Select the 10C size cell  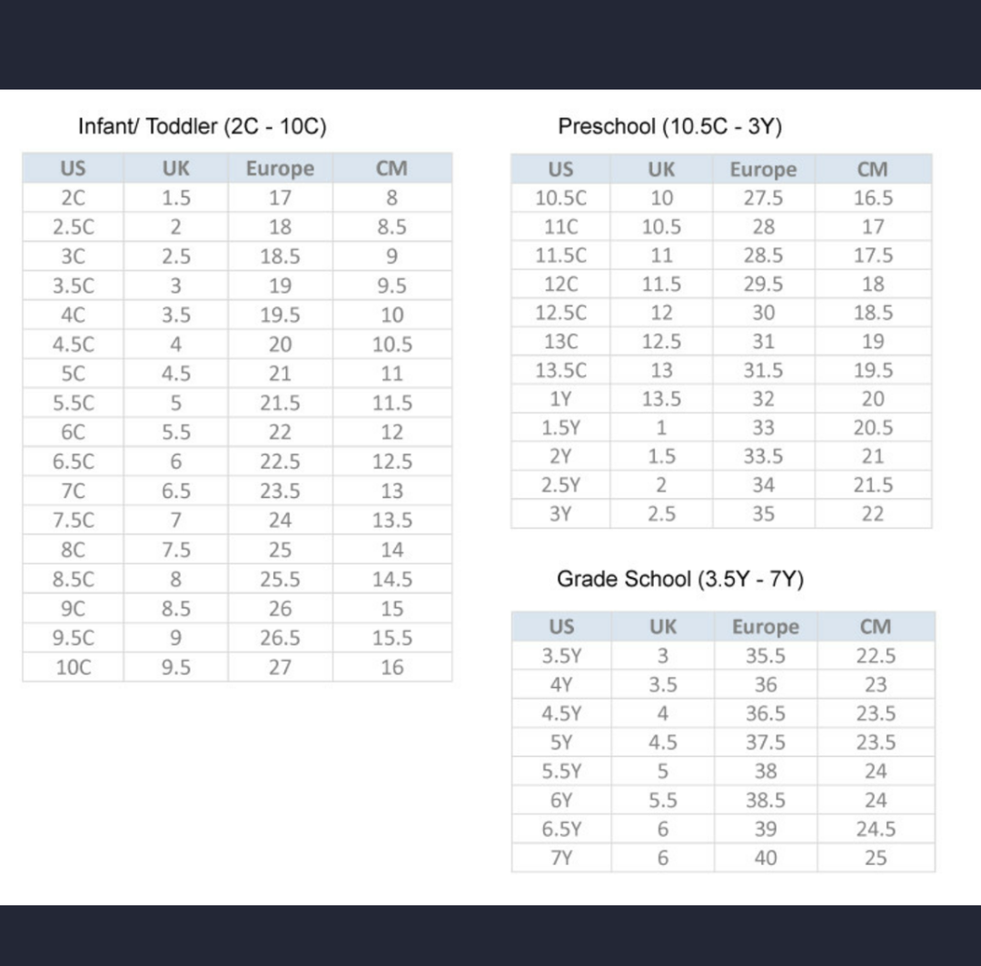click(73, 667)
